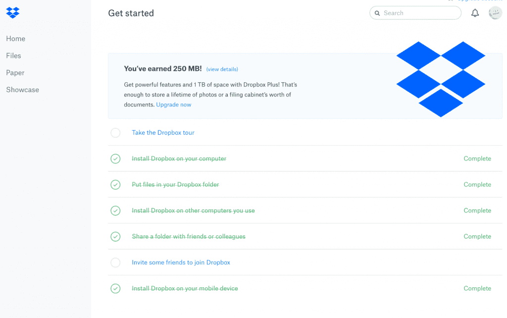
Task: Open Install Dropbox on other computers you use
Action: (194, 211)
